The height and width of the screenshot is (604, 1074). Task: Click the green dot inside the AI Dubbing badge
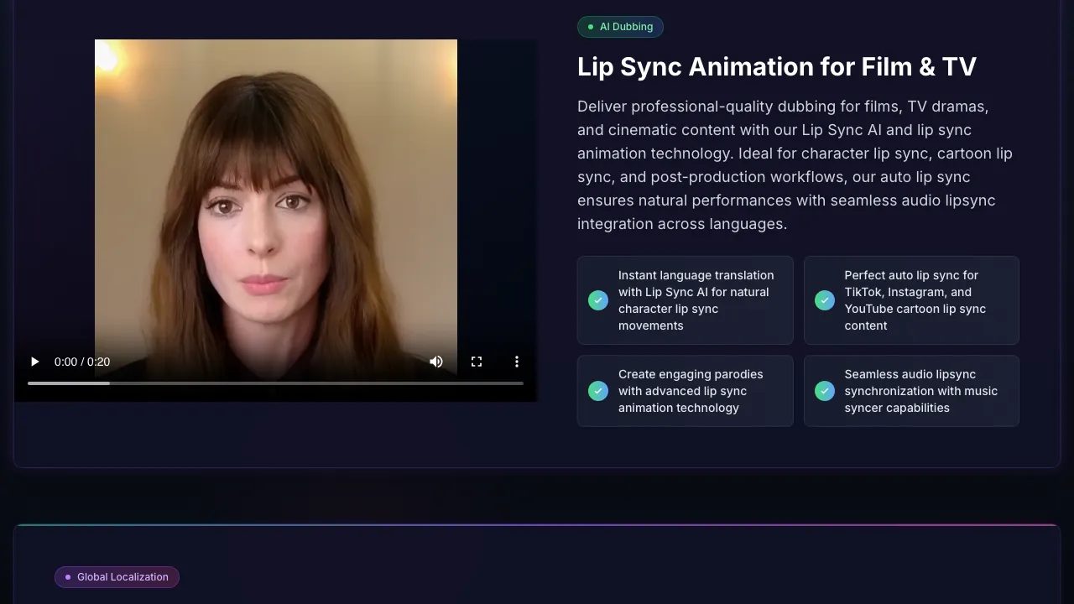click(588, 26)
